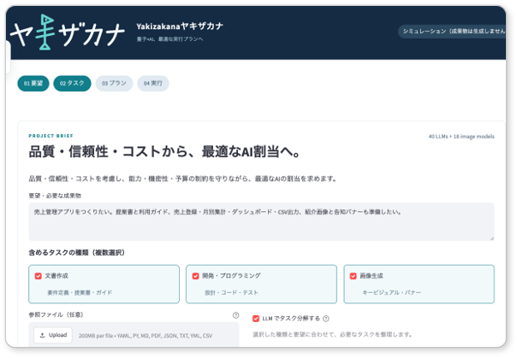This screenshot has width=517, height=358.
Task: Open help icon beside 参照ファイル label
Action: 235,315
